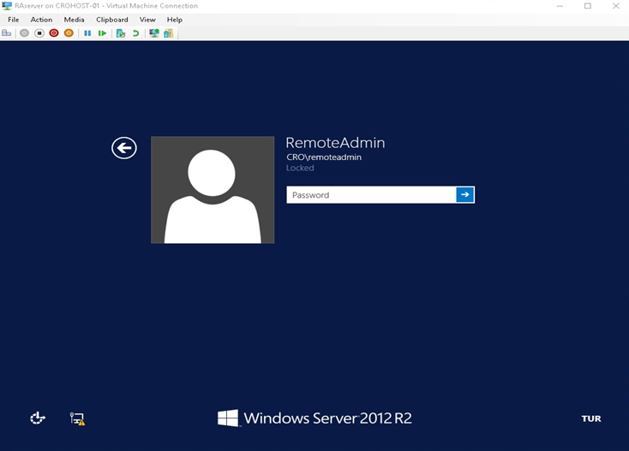The image size is (629, 451).
Task: Save VM state with the orange icon
Action: 69,33
